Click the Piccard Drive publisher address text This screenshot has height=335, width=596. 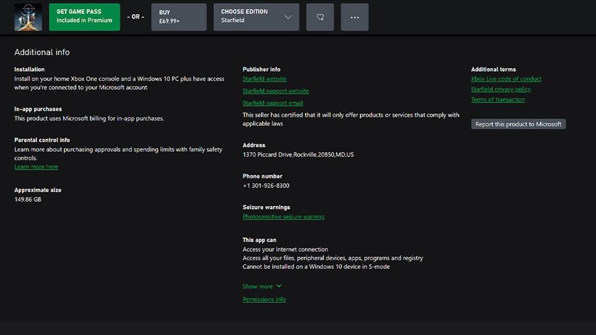pyautogui.click(x=298, y=154)
